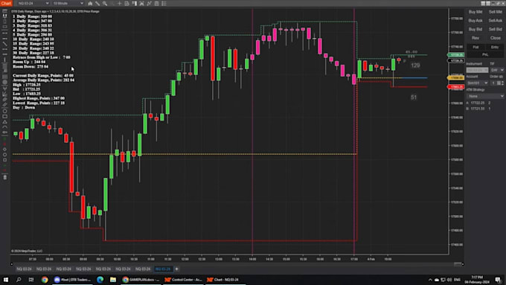Image resolution: width=506 pixels, height=285 pixels.
Task: Select the diamond marker tool
Action: tap(5, 149)
